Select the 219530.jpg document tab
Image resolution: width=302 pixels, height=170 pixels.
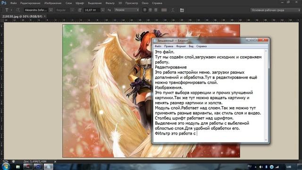tap(22, 17)
